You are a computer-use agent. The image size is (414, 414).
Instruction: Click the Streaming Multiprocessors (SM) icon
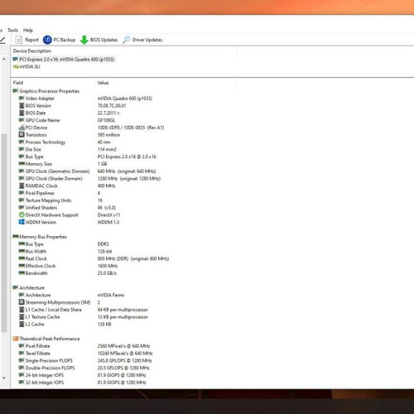22,302
